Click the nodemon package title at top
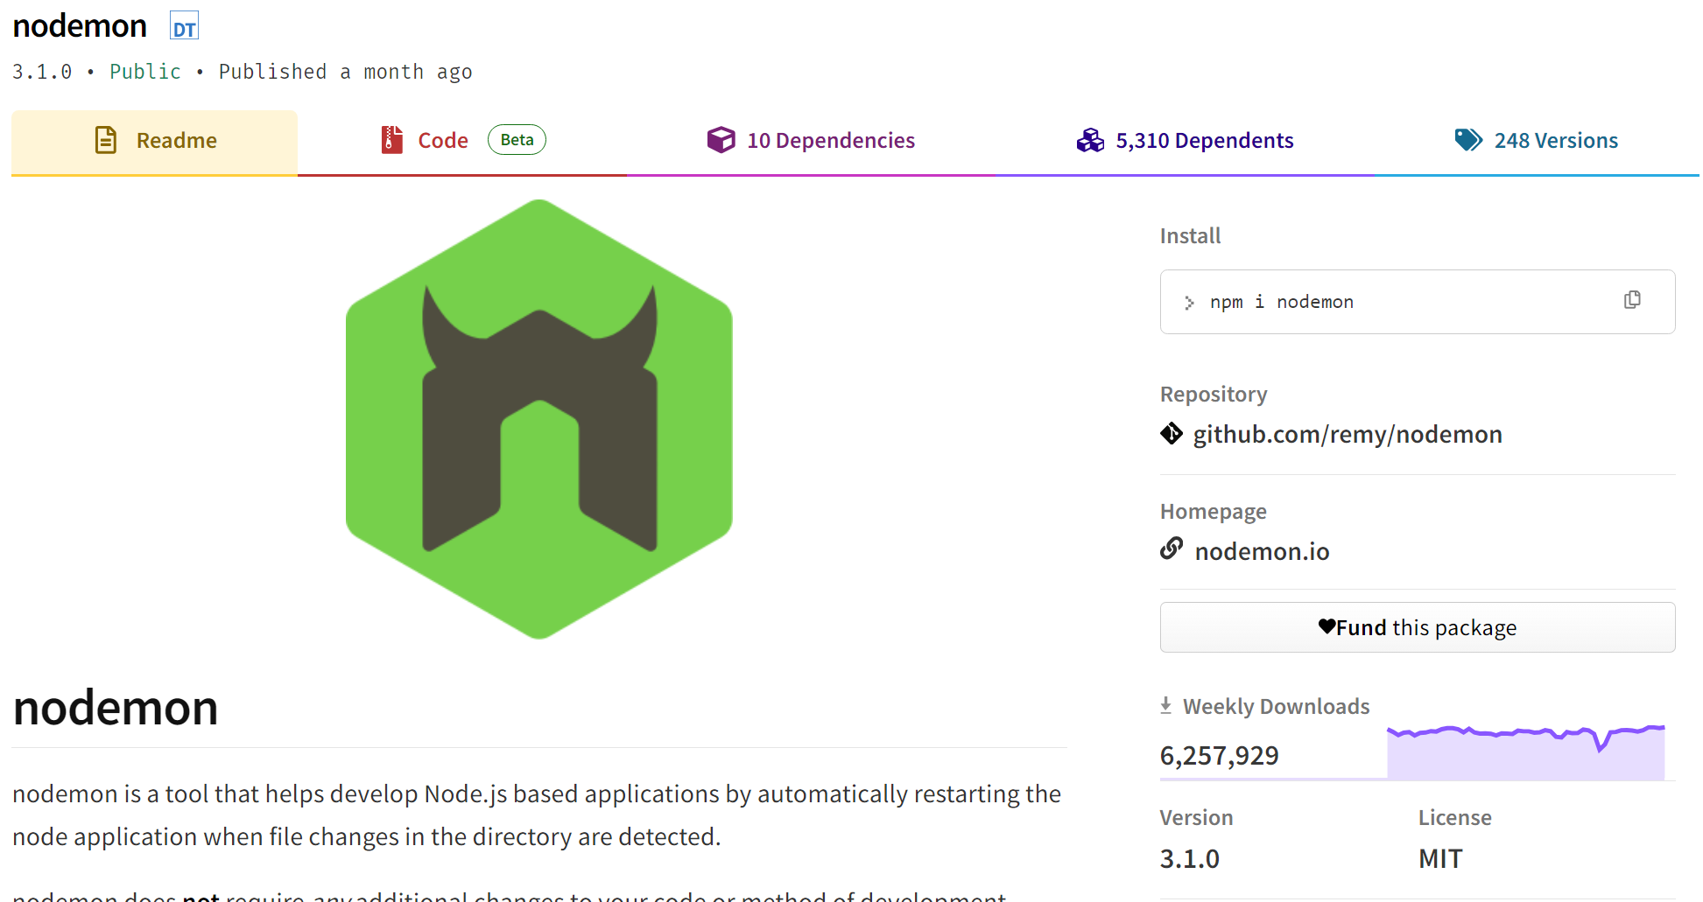Image resolution: width=1703 pixels, height=902 pixels. coord(80,26)
